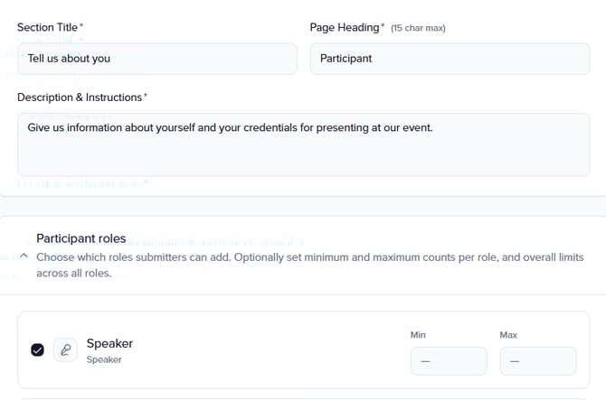Click the Min label above the field

click(x=418, y=335)
